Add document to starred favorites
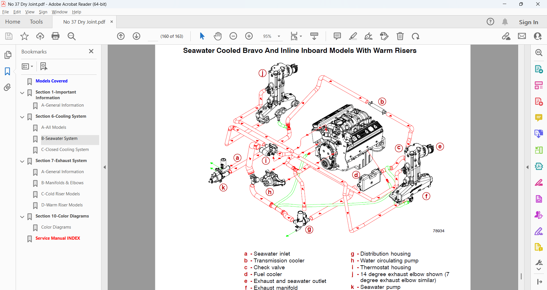Screen dimensions: 547x290 click(25, 36)
